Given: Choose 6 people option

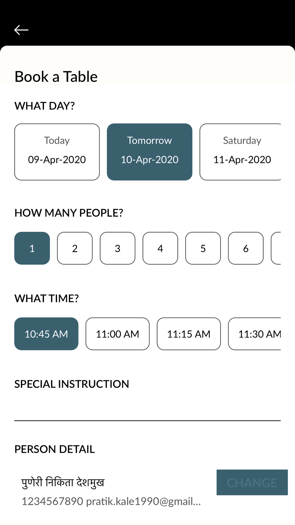Looking at the screenshot, I should click(246, 248).
